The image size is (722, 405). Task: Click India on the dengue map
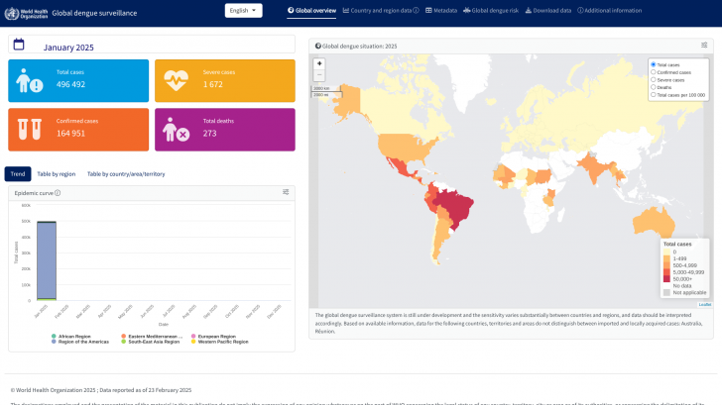[595, 169]
